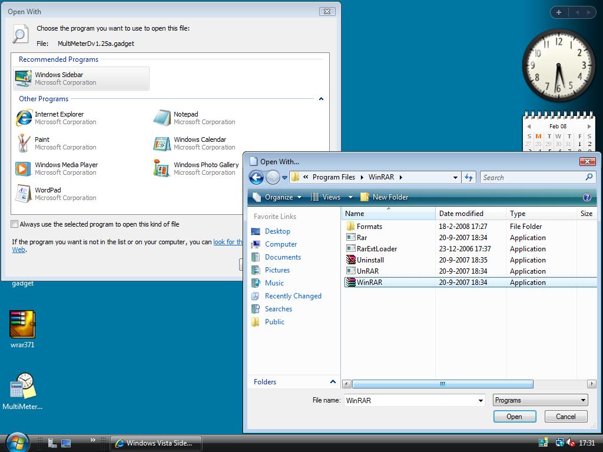
Task: Click the network icon in the system tray
Action: pos(559,443)
